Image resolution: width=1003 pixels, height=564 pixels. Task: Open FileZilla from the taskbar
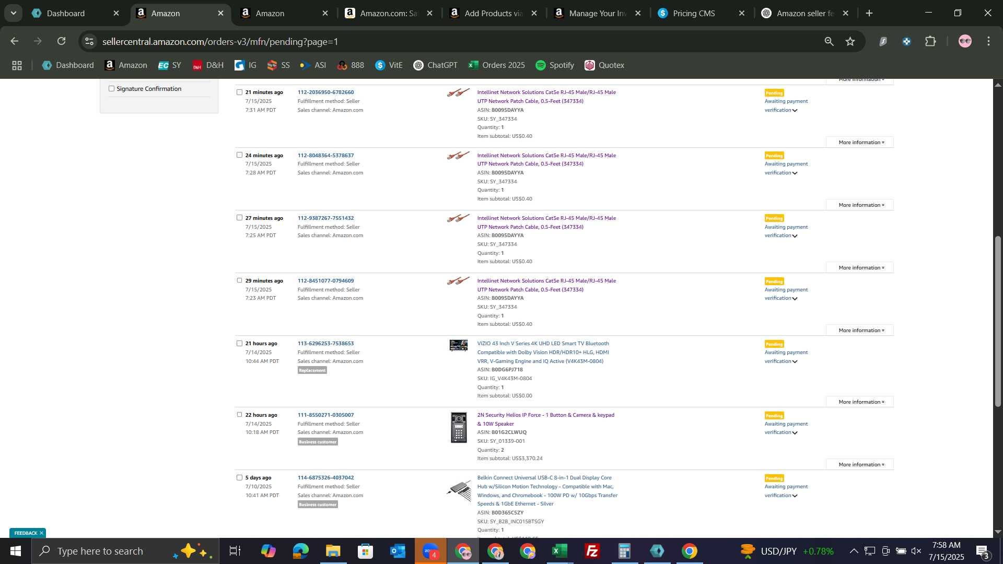click(592, 551)
